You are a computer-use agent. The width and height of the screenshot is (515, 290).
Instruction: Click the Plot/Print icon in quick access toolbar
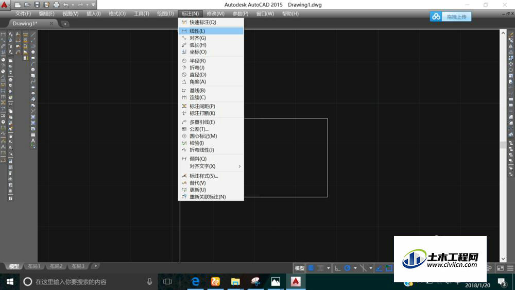(x=56, y=5)
